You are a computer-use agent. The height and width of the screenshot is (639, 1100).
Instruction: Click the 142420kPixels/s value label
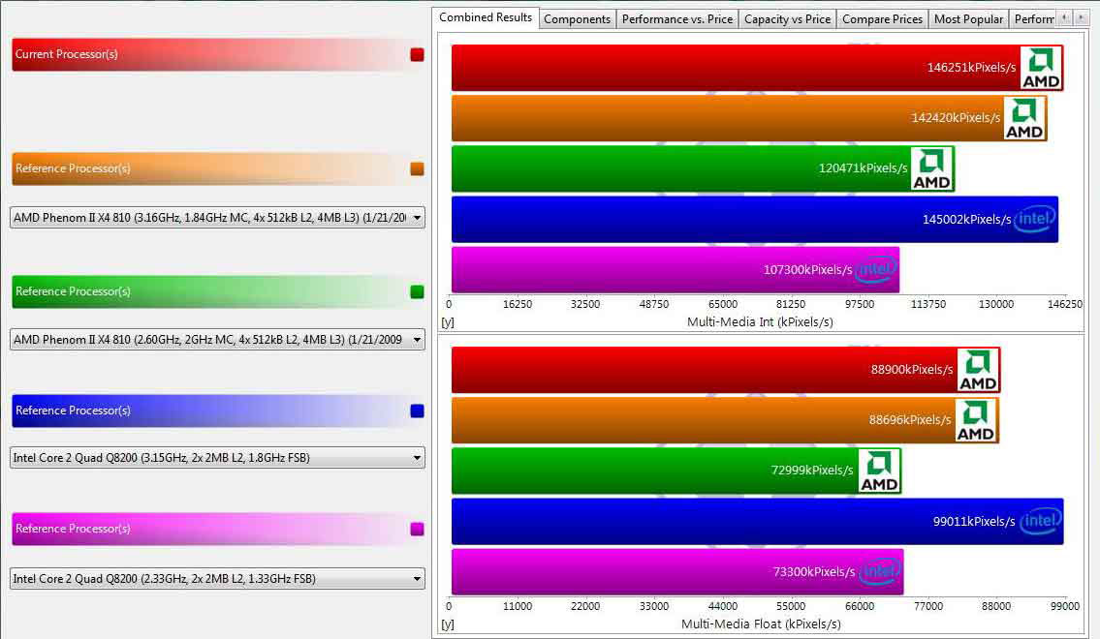(956, 118)
